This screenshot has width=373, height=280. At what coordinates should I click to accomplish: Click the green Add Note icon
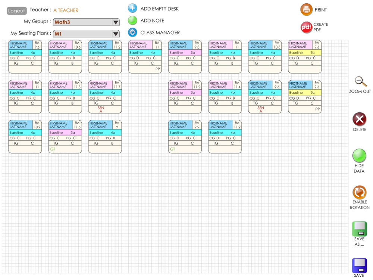132,21
